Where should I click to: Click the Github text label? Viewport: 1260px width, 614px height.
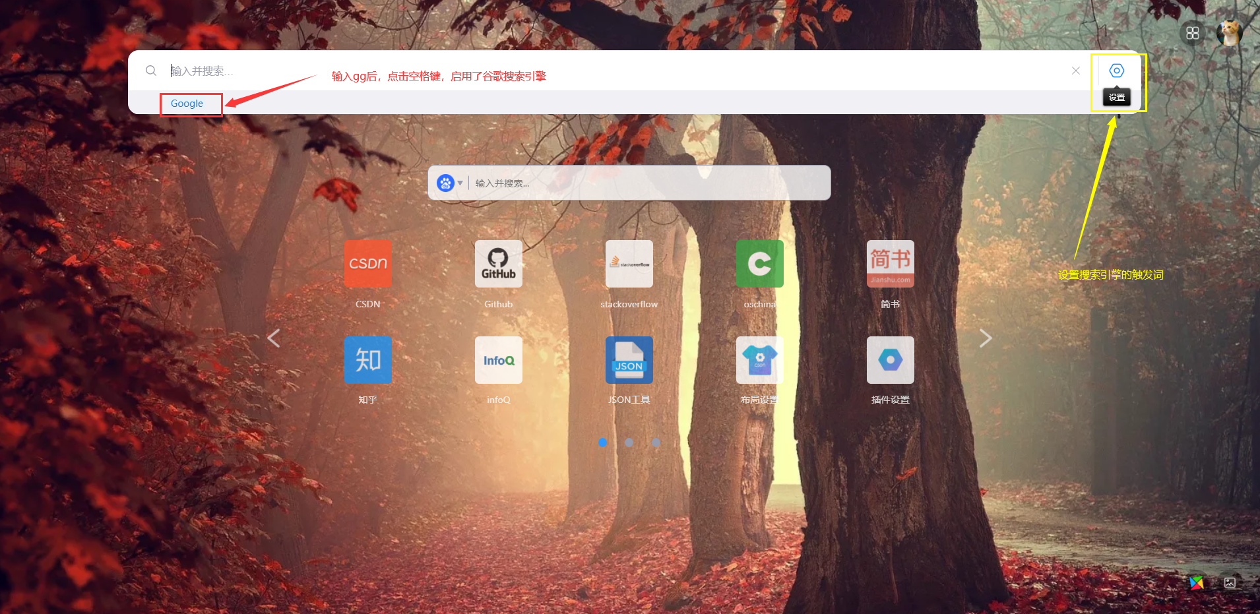tap(499, 304)
